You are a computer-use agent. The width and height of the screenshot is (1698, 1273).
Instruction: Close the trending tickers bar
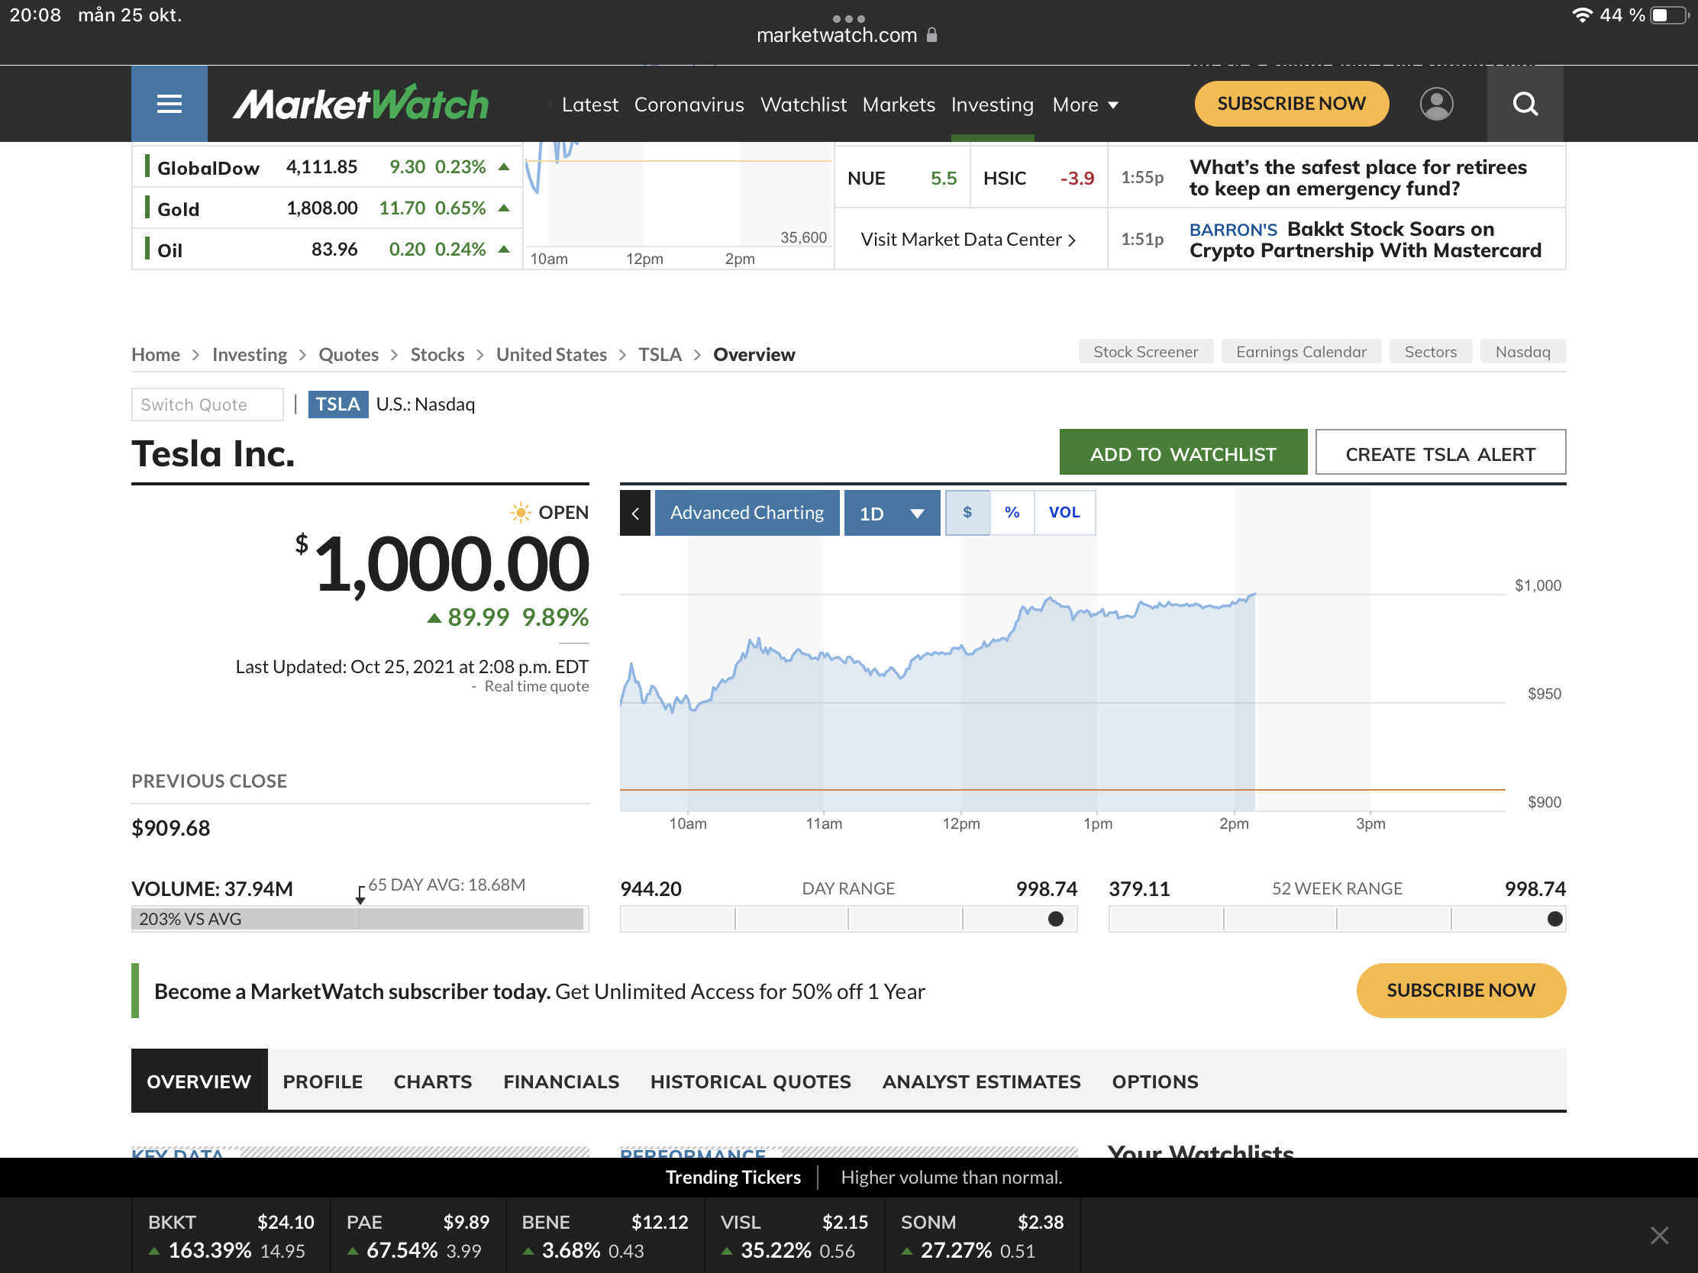(1660, 1236)
